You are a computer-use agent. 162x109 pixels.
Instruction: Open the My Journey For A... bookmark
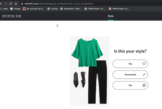point(33,9)
